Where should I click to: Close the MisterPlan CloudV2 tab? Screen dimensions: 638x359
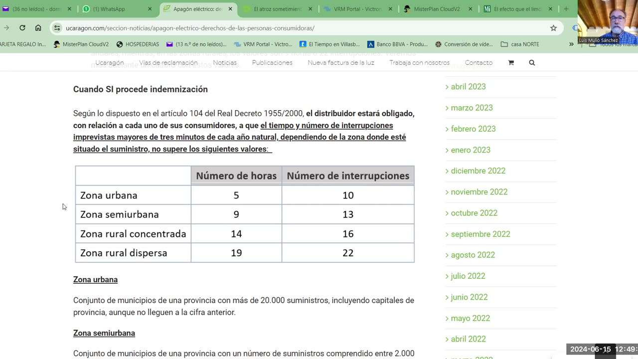click(471, 9)
